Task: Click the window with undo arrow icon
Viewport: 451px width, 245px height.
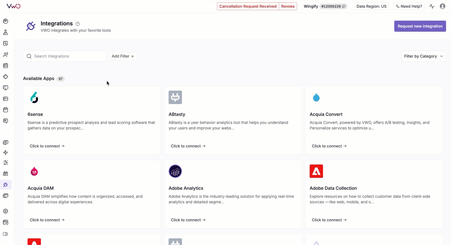Action: coord(6,222)
